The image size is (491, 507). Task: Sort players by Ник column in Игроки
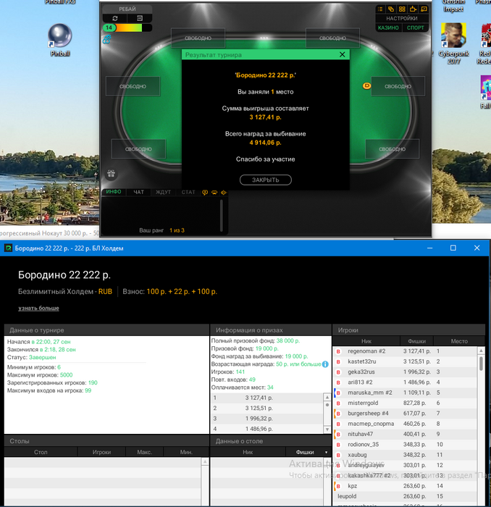[x=366, y=341]
